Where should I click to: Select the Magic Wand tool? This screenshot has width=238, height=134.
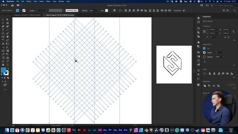click(3, 23)
